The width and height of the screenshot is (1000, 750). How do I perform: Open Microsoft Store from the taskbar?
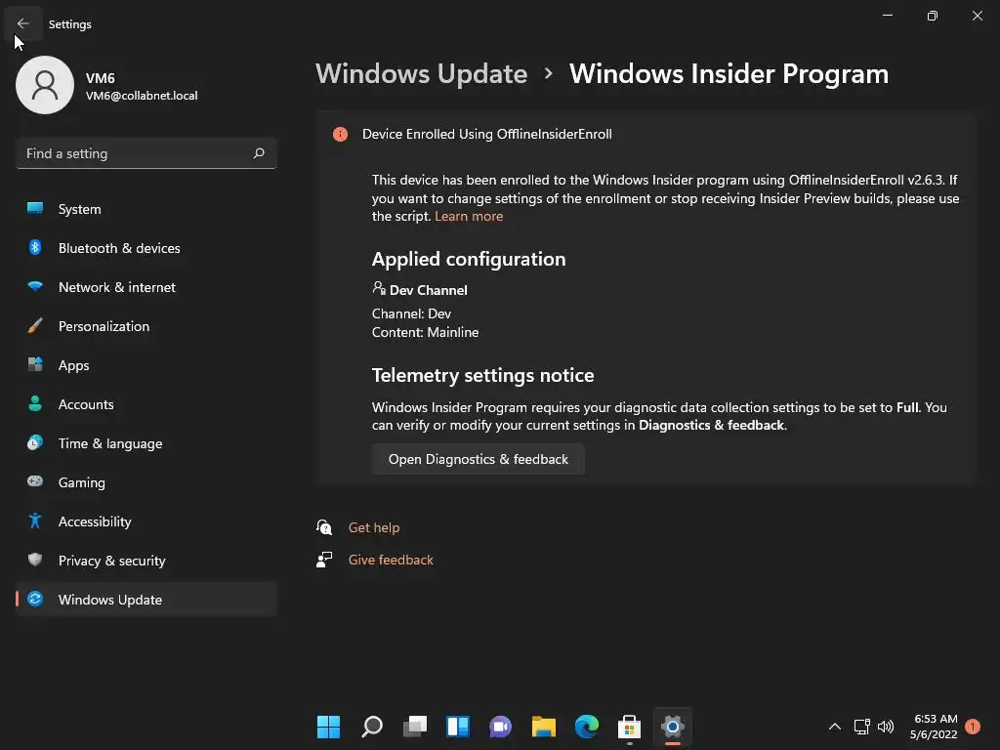630,727
